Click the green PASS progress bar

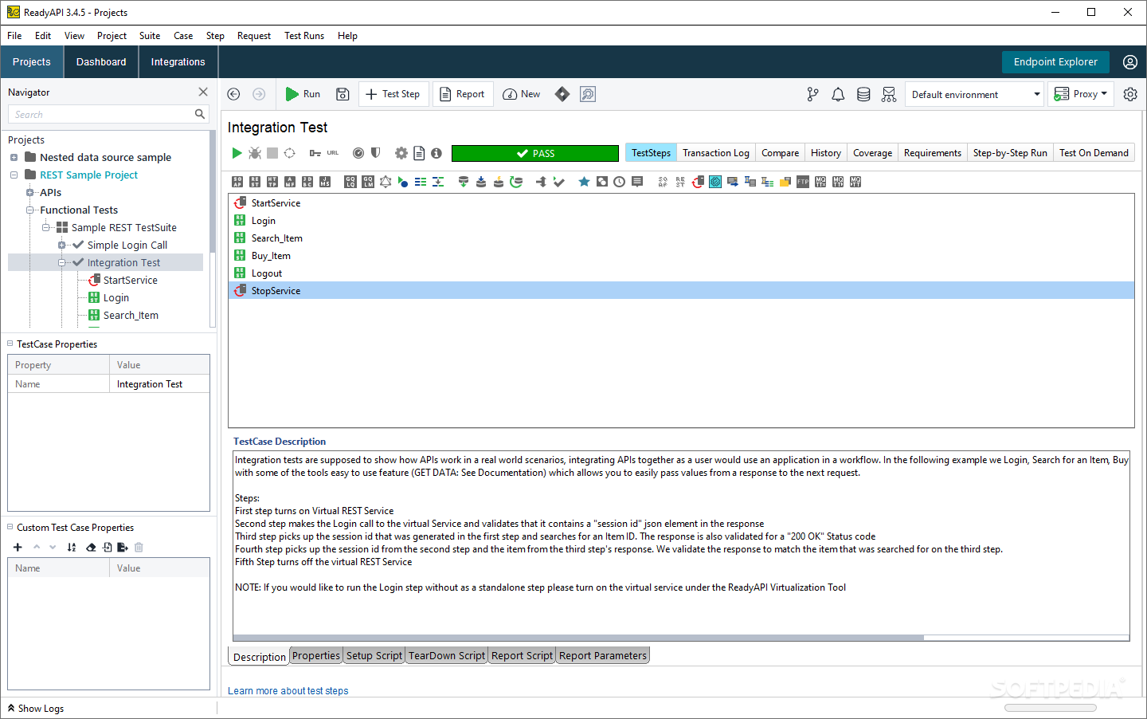535,153
